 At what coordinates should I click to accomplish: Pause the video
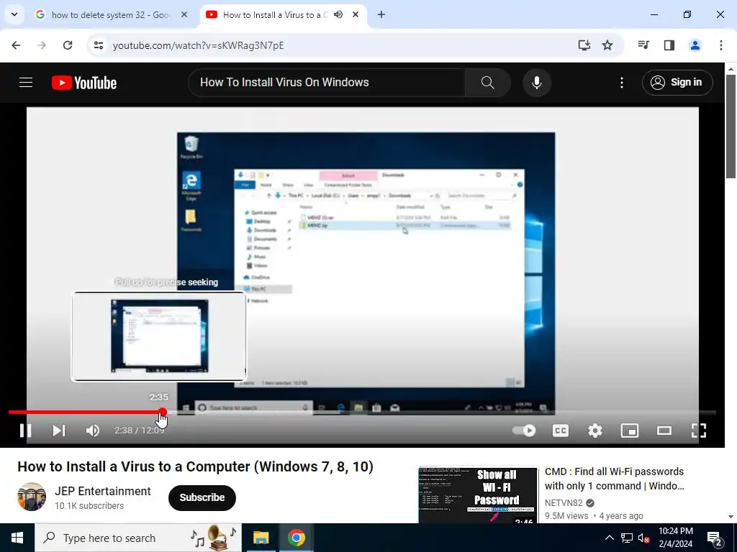(25, 431)
